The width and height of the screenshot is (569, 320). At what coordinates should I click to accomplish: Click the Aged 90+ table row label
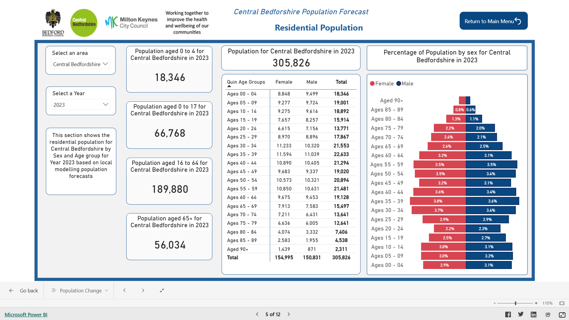click(x=238, y=249)
